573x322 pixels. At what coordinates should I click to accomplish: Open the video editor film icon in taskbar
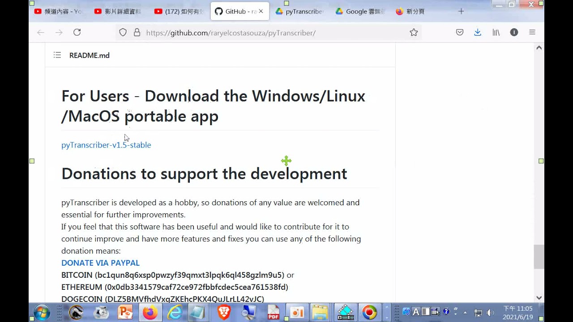pos(345,312)
